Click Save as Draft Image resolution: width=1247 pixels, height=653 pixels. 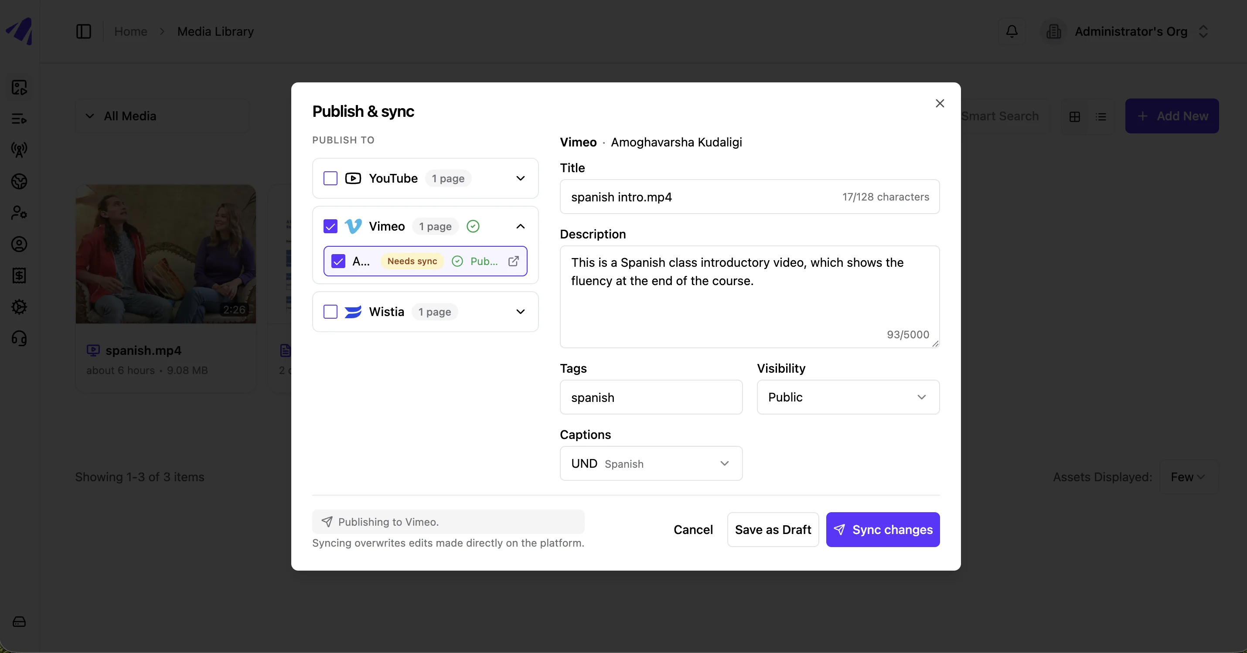coord(773,530)
